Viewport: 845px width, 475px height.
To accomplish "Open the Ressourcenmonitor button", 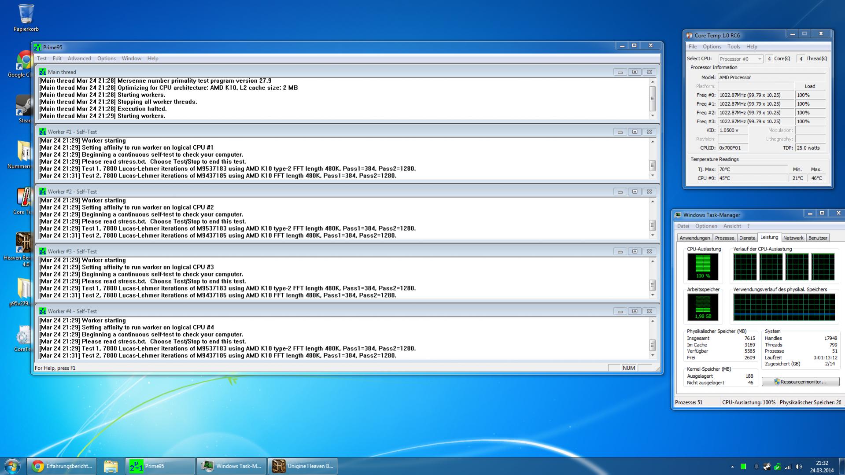I will click(801, 382).
